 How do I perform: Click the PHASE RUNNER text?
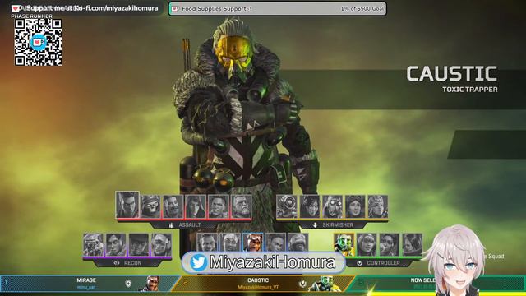pos(32,16)
